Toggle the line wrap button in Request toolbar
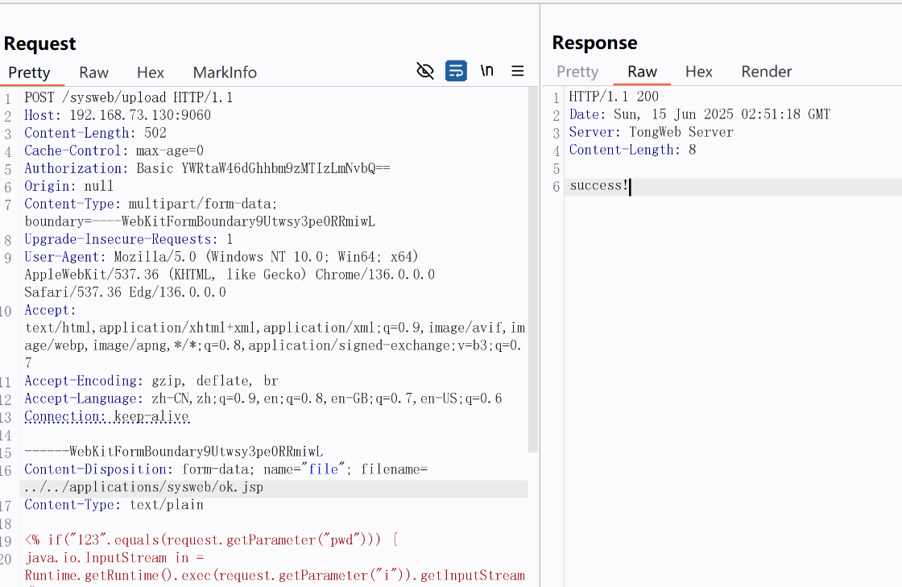 click(456, 72)
